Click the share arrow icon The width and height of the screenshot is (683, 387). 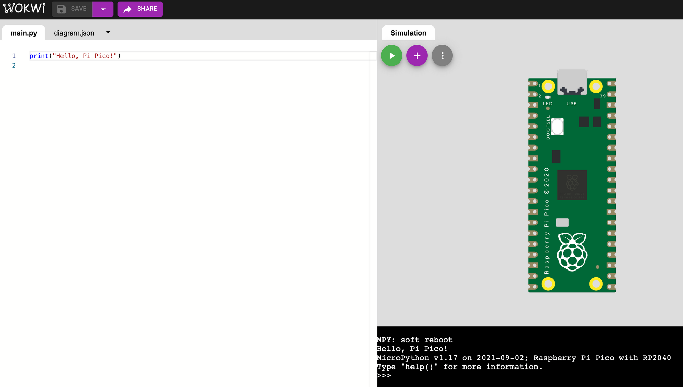pyautogui.click(x=127, y=9)
